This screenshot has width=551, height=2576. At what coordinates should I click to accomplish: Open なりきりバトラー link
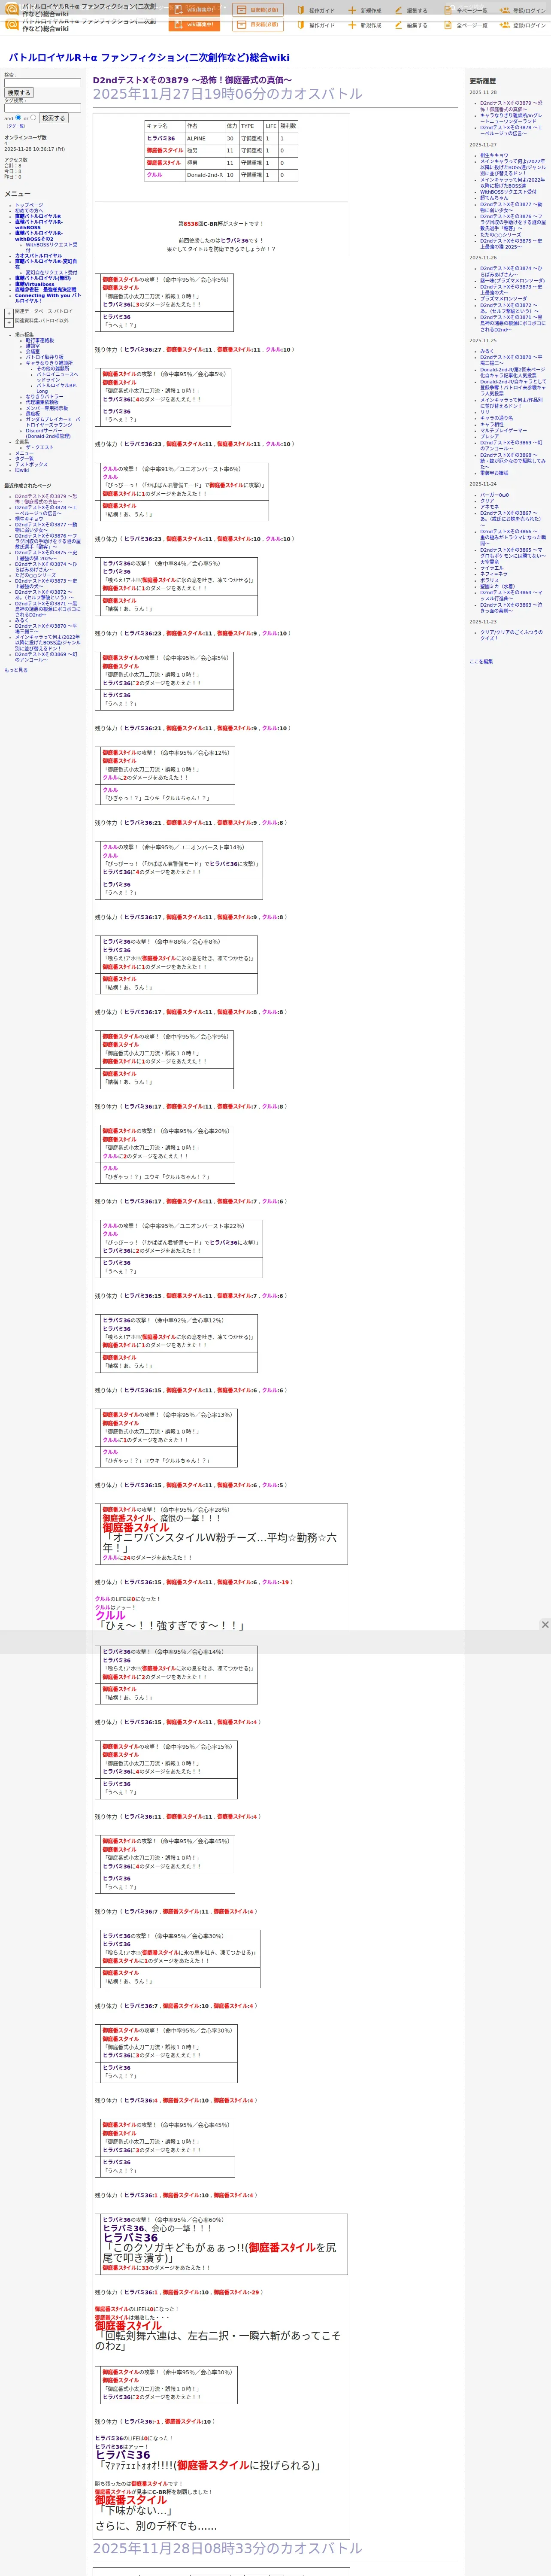pyautogui.click(x=44, y=397)
